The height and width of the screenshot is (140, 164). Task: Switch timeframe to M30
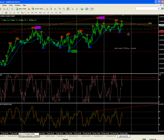point(40,13)
